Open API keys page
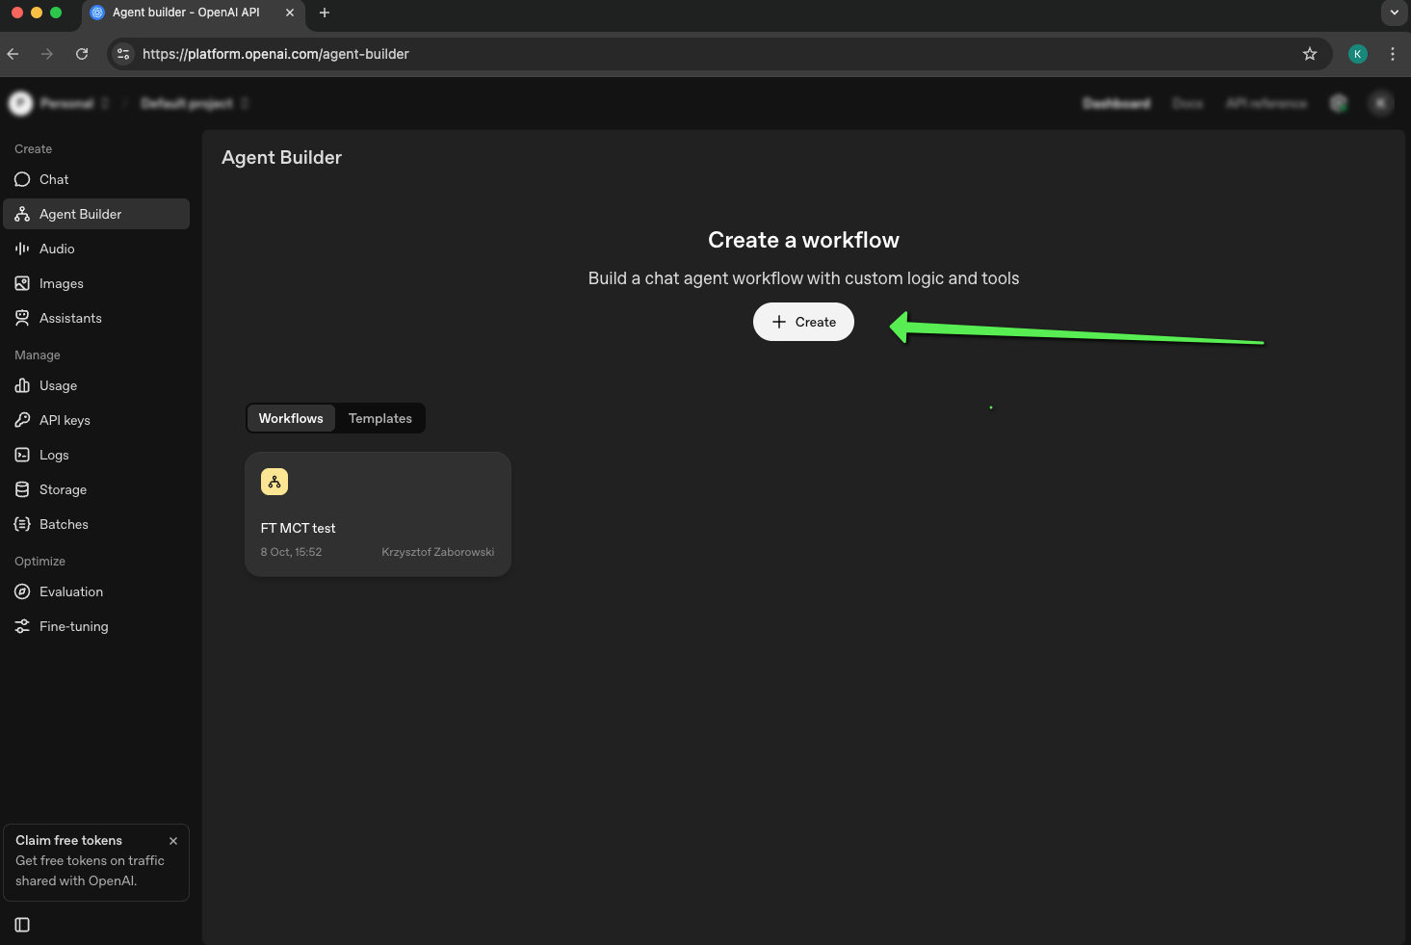The height and width of the screenshot is (945, 1411). [64, 420]
